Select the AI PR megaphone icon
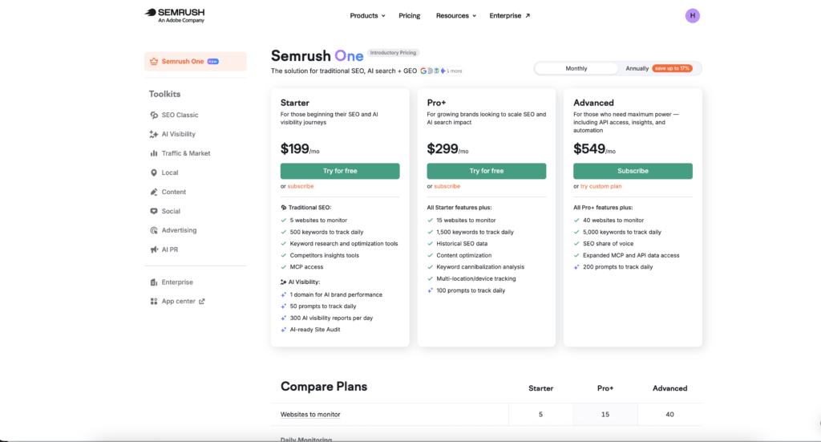 (x=154, y=249)
